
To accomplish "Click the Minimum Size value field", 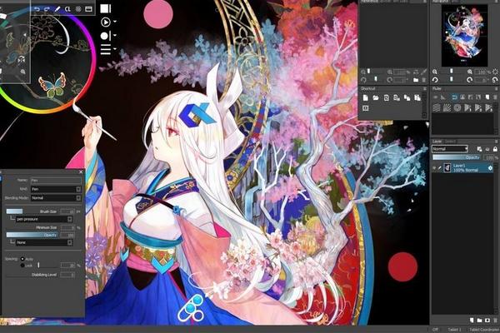I will coord(67,227).
